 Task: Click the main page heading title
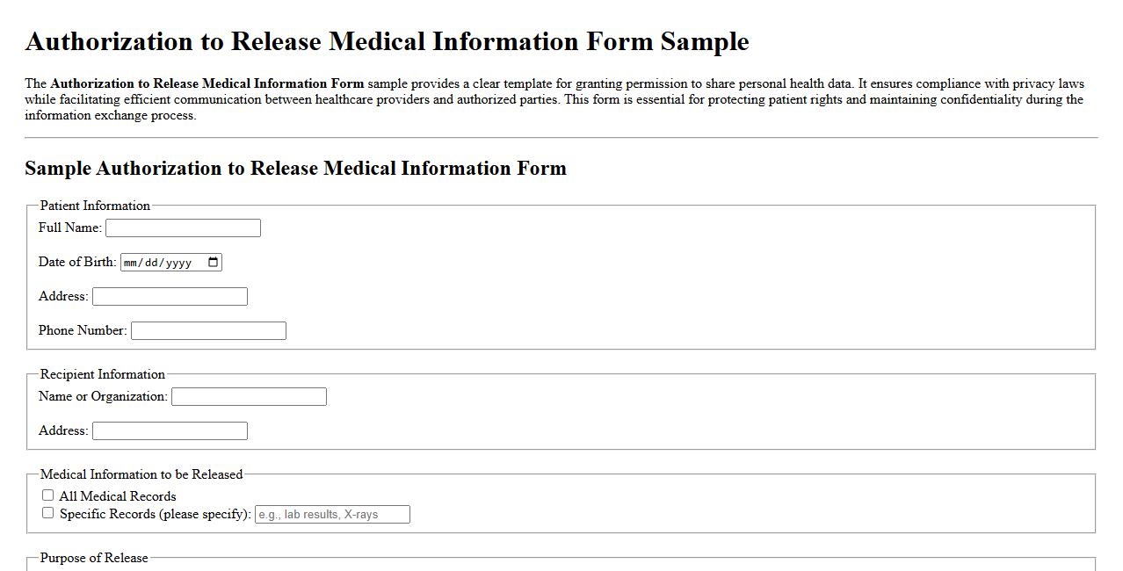388,40
